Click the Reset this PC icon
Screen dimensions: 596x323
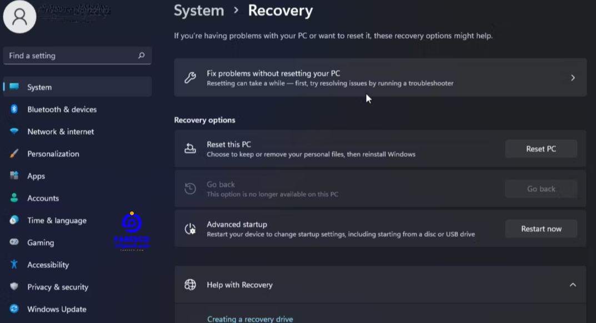point(190,149)
